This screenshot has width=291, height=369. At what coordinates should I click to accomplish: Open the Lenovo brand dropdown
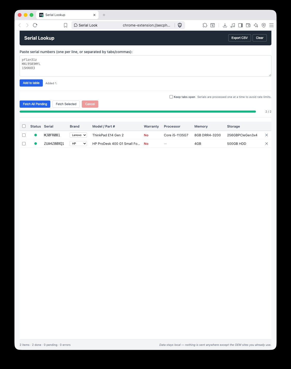[x=78, y=135]
